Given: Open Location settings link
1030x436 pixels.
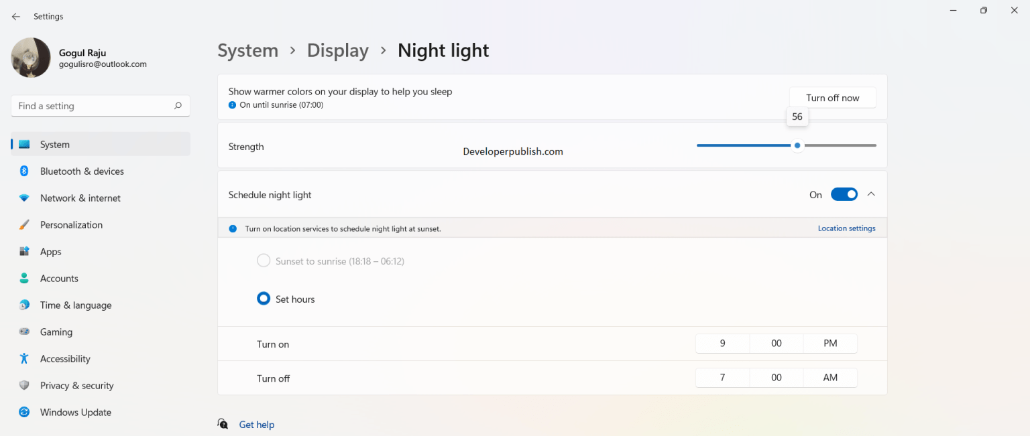Looking at the screenshot, I should pos(846,228).
